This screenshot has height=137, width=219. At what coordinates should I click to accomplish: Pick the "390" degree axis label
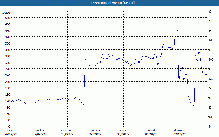coord(8,44)
